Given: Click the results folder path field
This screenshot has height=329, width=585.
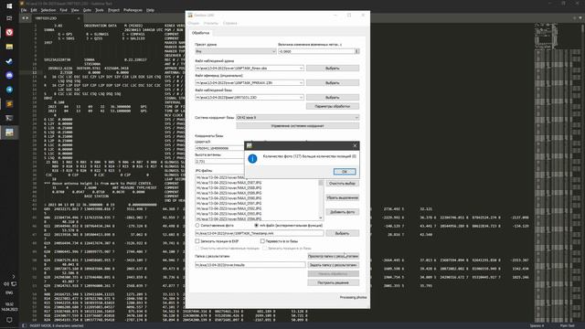Looking at the screenshot, I should point(250,265).
